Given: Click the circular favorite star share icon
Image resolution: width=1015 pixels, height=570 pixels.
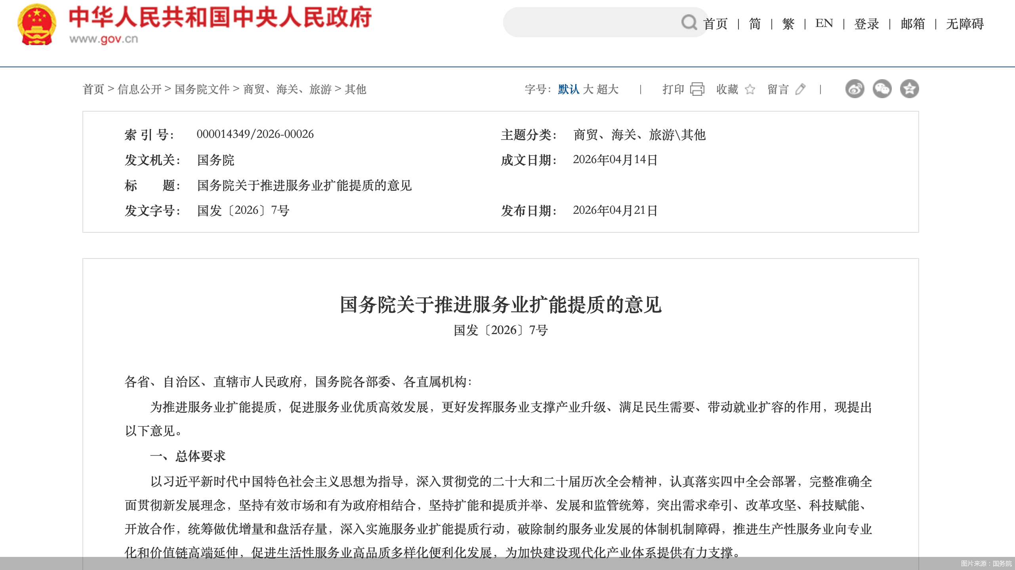Looking at the screenshot, I should [x=910, y=89].
